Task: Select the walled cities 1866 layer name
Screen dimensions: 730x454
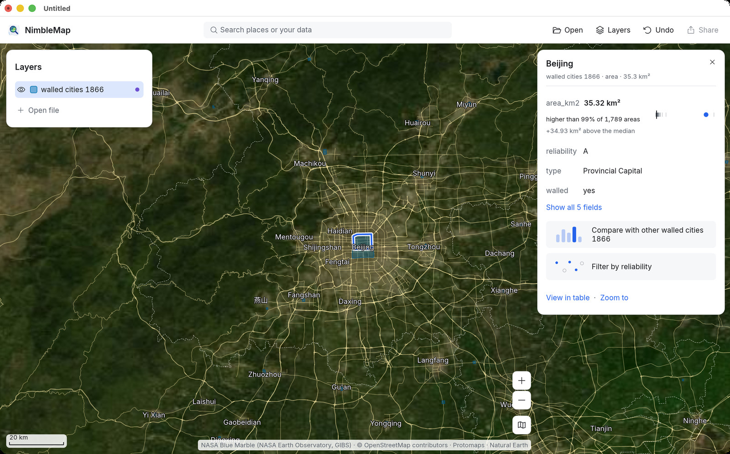Action: click(73, 90)
